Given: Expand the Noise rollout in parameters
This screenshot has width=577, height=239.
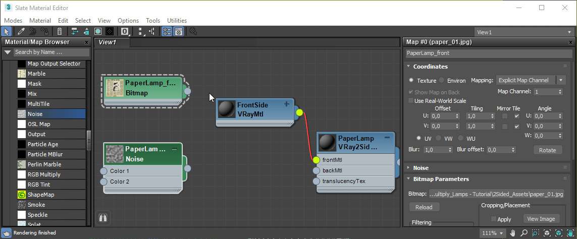Looking at the screenshot, I should [x=421, y=168].
